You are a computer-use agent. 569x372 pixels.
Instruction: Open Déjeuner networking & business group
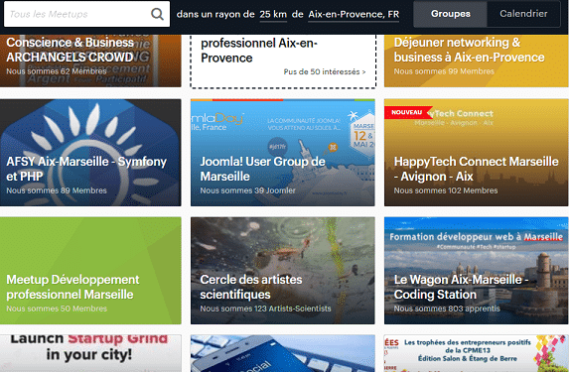tap(476, 61)
